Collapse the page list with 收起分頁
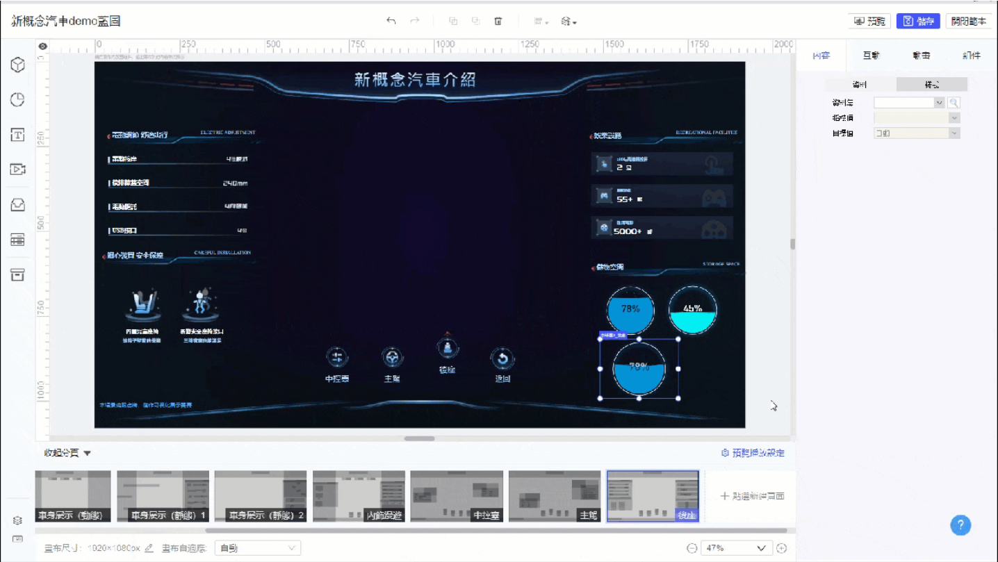Screen dimensions: 998x562 (67, 453)
